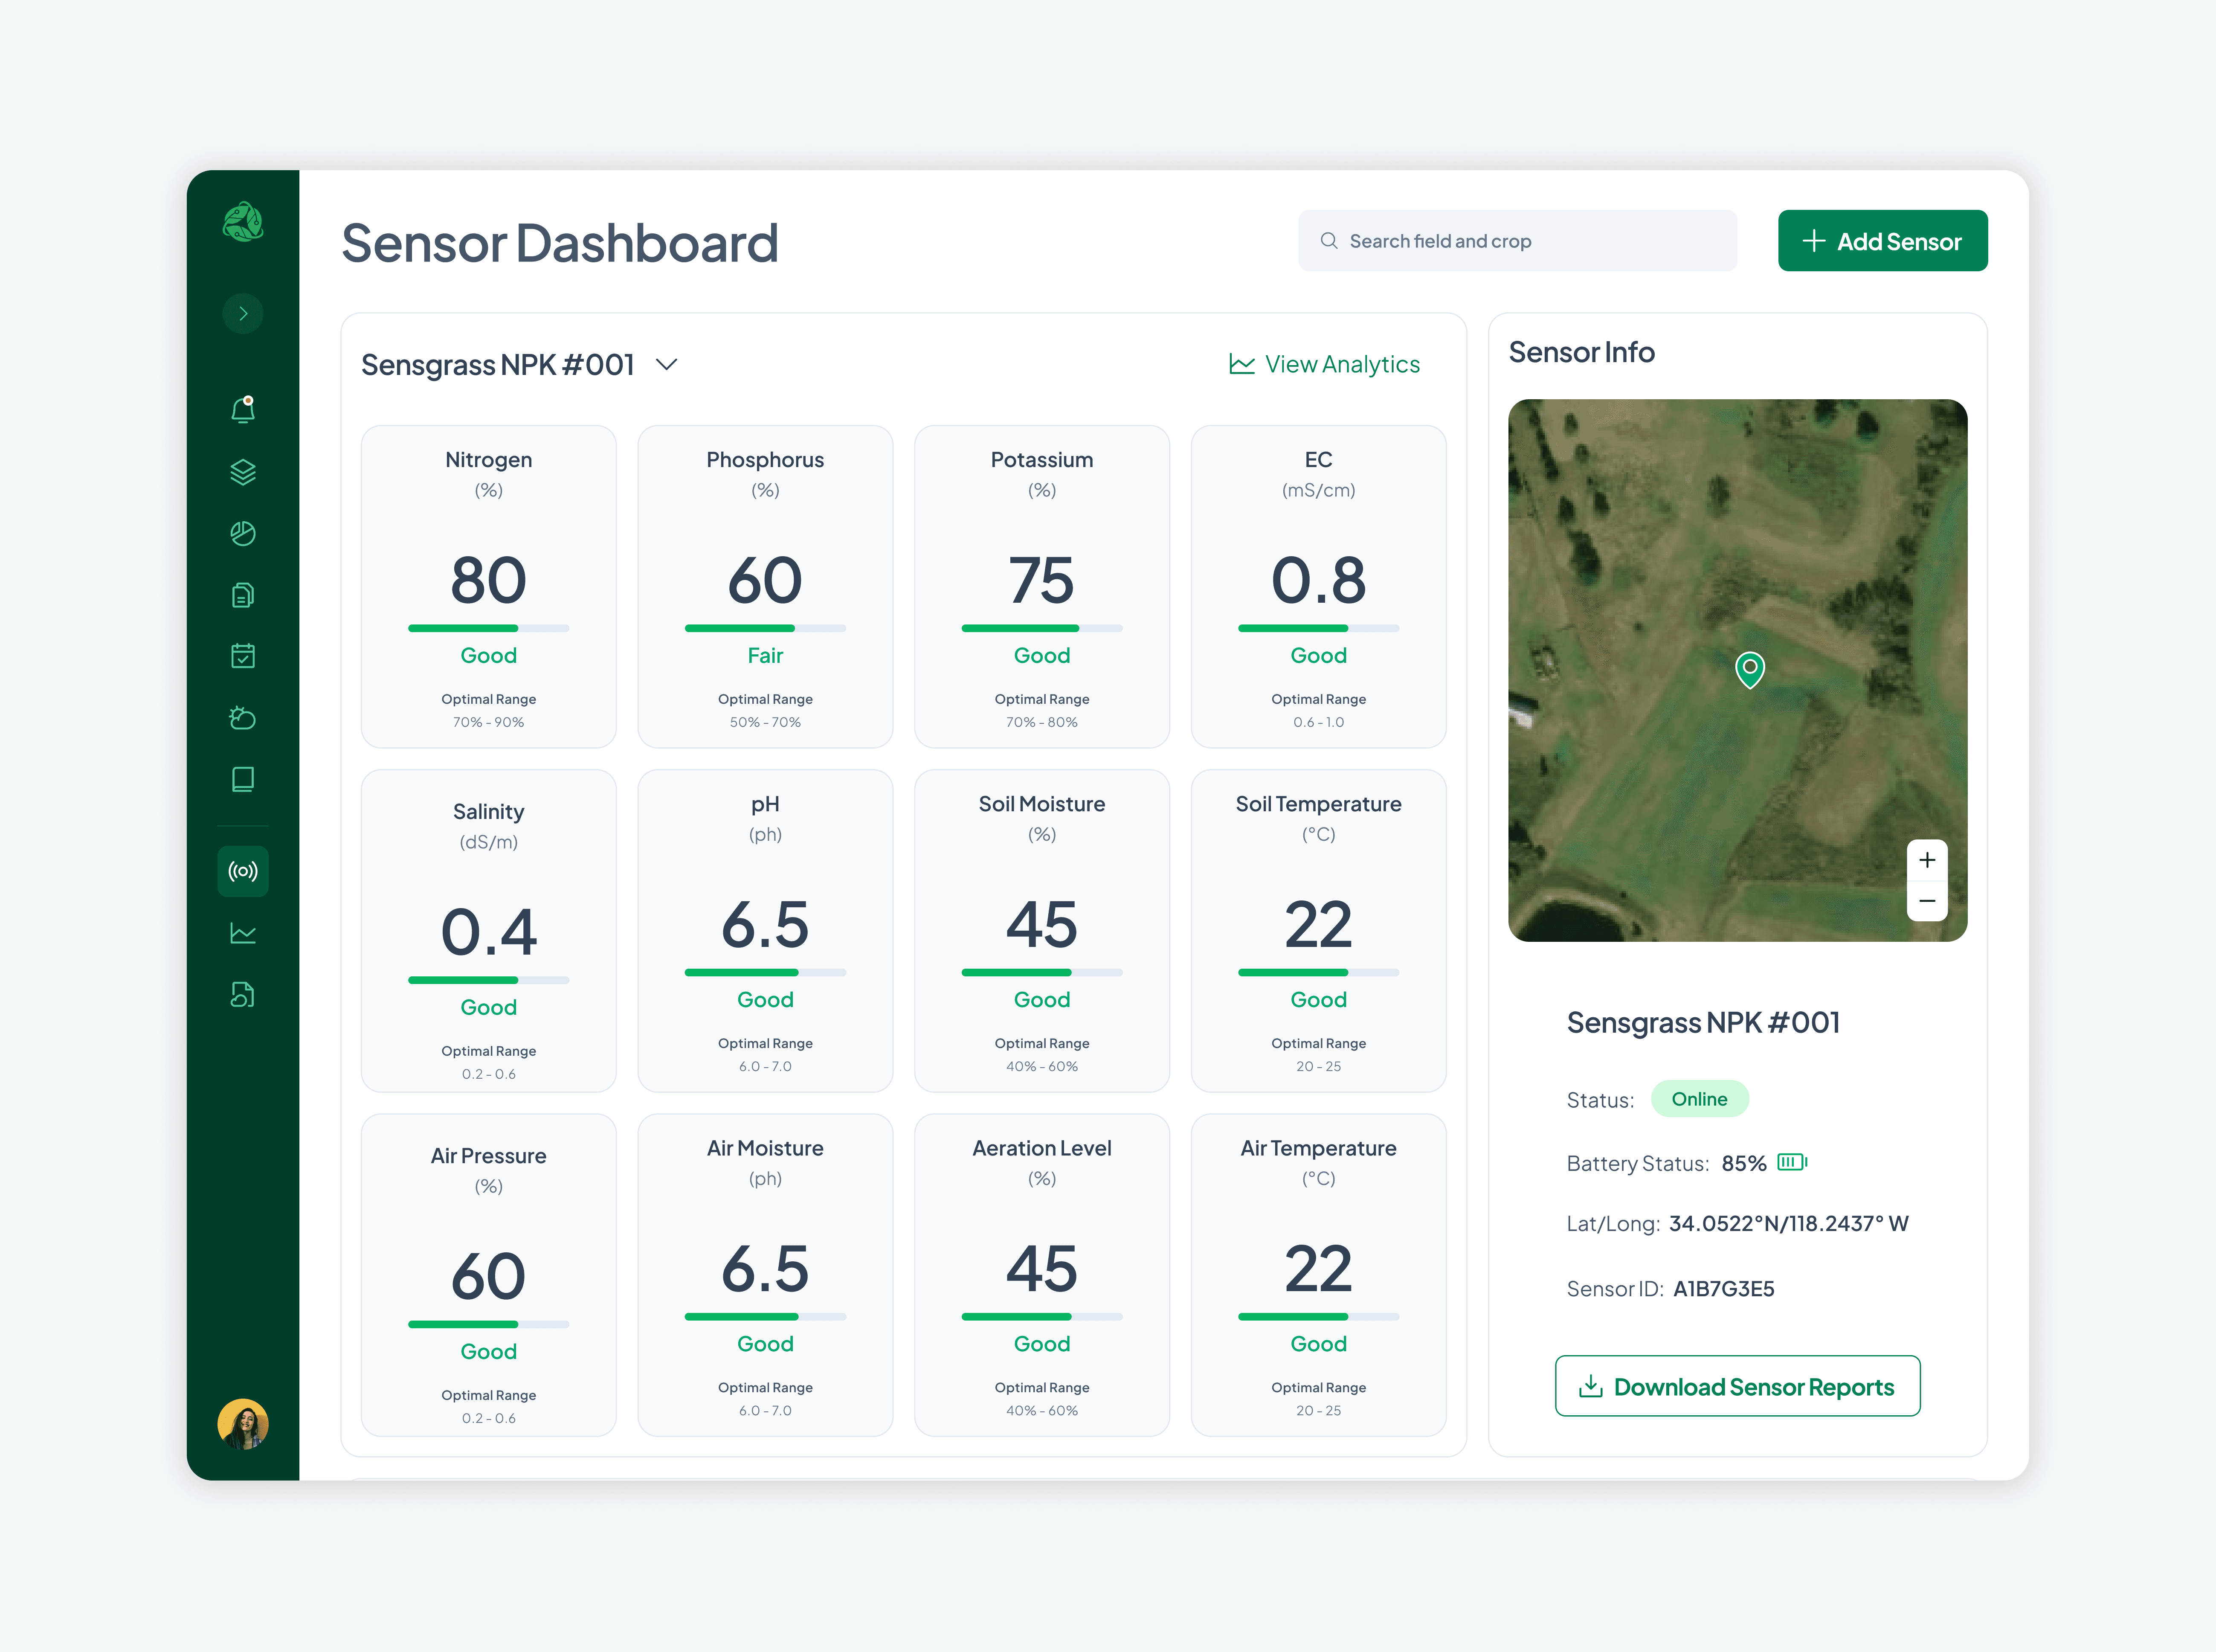Click the layers icon in sidebar

tap(243, 472)
